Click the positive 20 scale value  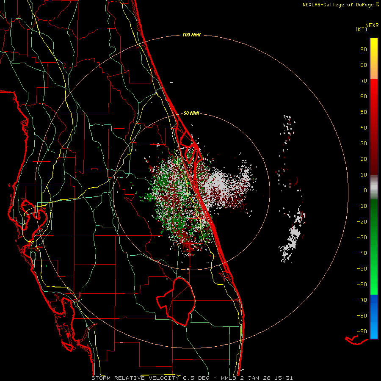pyautogui.click(x=364, y=159)
